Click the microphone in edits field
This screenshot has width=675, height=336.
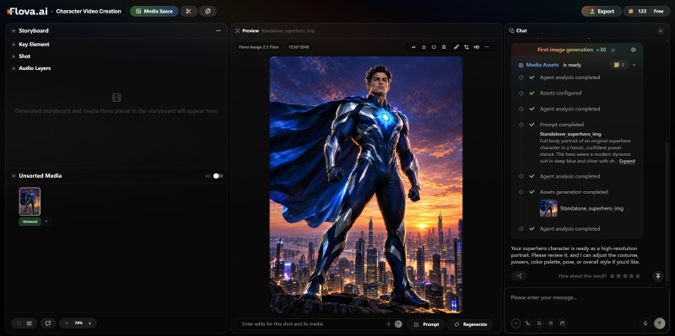(x=388, y=324)
